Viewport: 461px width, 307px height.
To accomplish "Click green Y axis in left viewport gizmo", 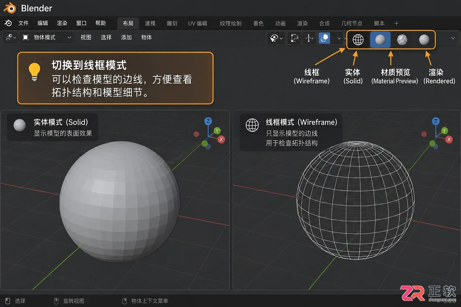I will coord(217,131).
